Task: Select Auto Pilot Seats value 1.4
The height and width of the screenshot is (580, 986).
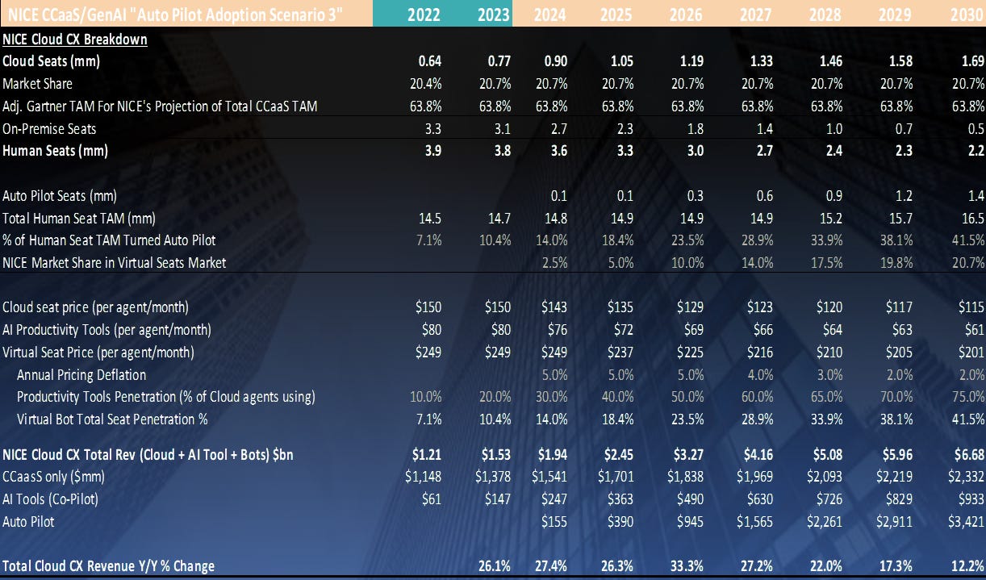Action: pos(975,196)
